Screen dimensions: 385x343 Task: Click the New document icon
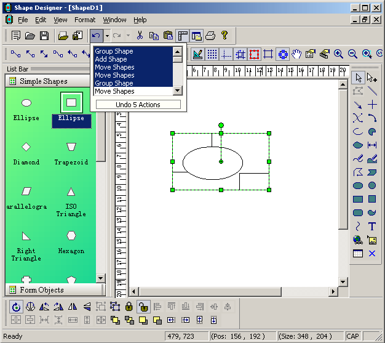point(16,36)
